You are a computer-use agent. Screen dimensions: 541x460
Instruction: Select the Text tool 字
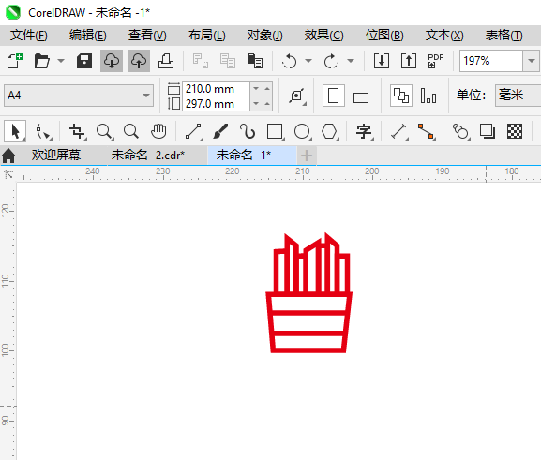(x=365, y=132)
